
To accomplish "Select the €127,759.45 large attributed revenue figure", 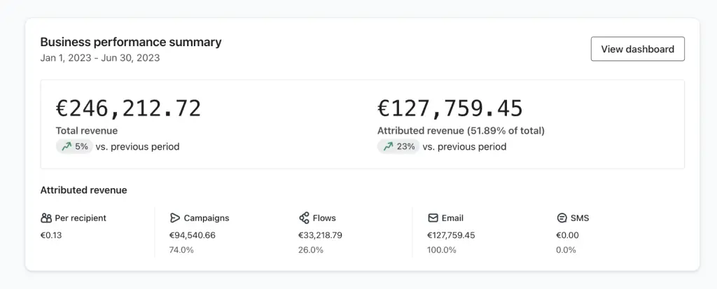I will click(450, 109).
